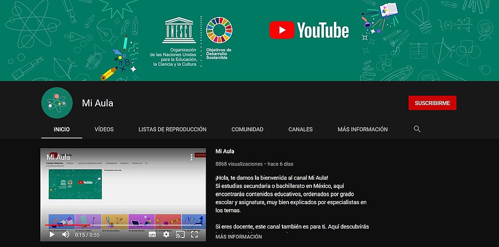
Task: Open the three-dot menu on the video
Action: click(x=191, y=157)
